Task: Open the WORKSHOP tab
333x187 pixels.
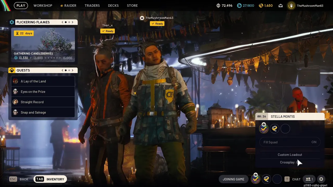Action: [43, 5]
